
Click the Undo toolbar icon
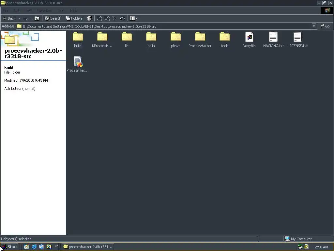[122, 18]
